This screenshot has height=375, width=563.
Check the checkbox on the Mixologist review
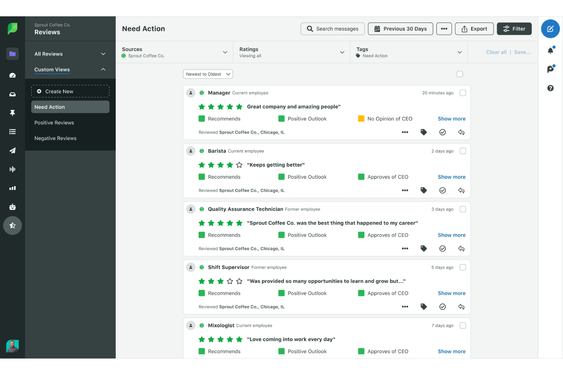coord(463,325)
